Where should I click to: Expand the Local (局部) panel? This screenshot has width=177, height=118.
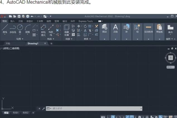[x=69, y=39]
